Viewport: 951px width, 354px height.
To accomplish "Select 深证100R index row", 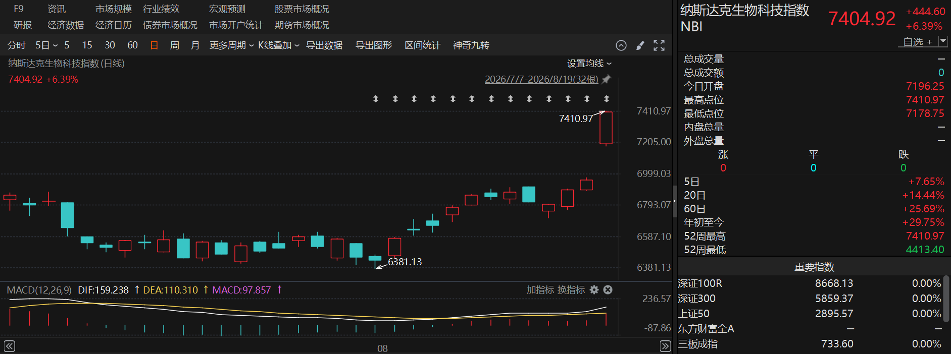I will tap(810, 283).
